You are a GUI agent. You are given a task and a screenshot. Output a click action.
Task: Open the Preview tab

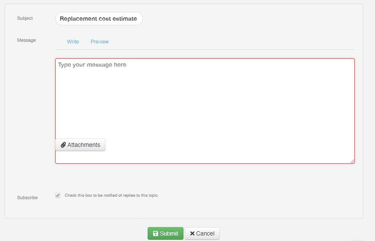(100, 42)
